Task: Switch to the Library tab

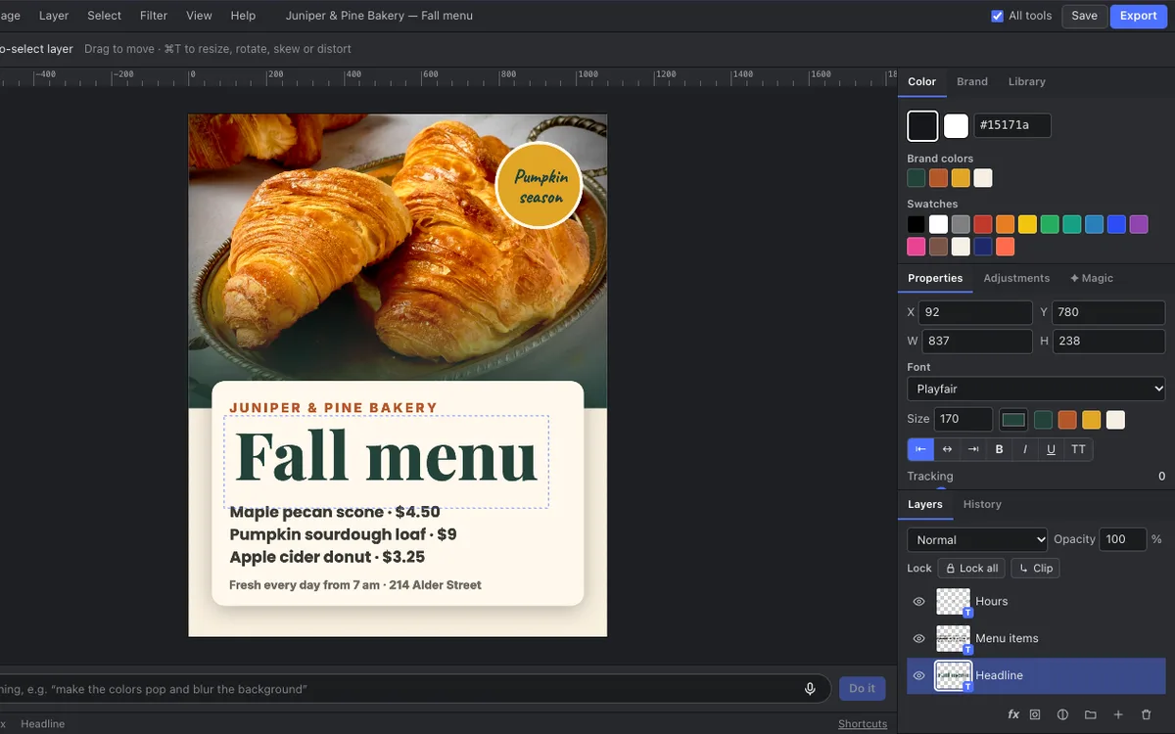Action: coord(1026,81)
